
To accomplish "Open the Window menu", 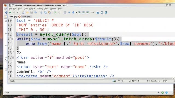I will tap(53, 9).
